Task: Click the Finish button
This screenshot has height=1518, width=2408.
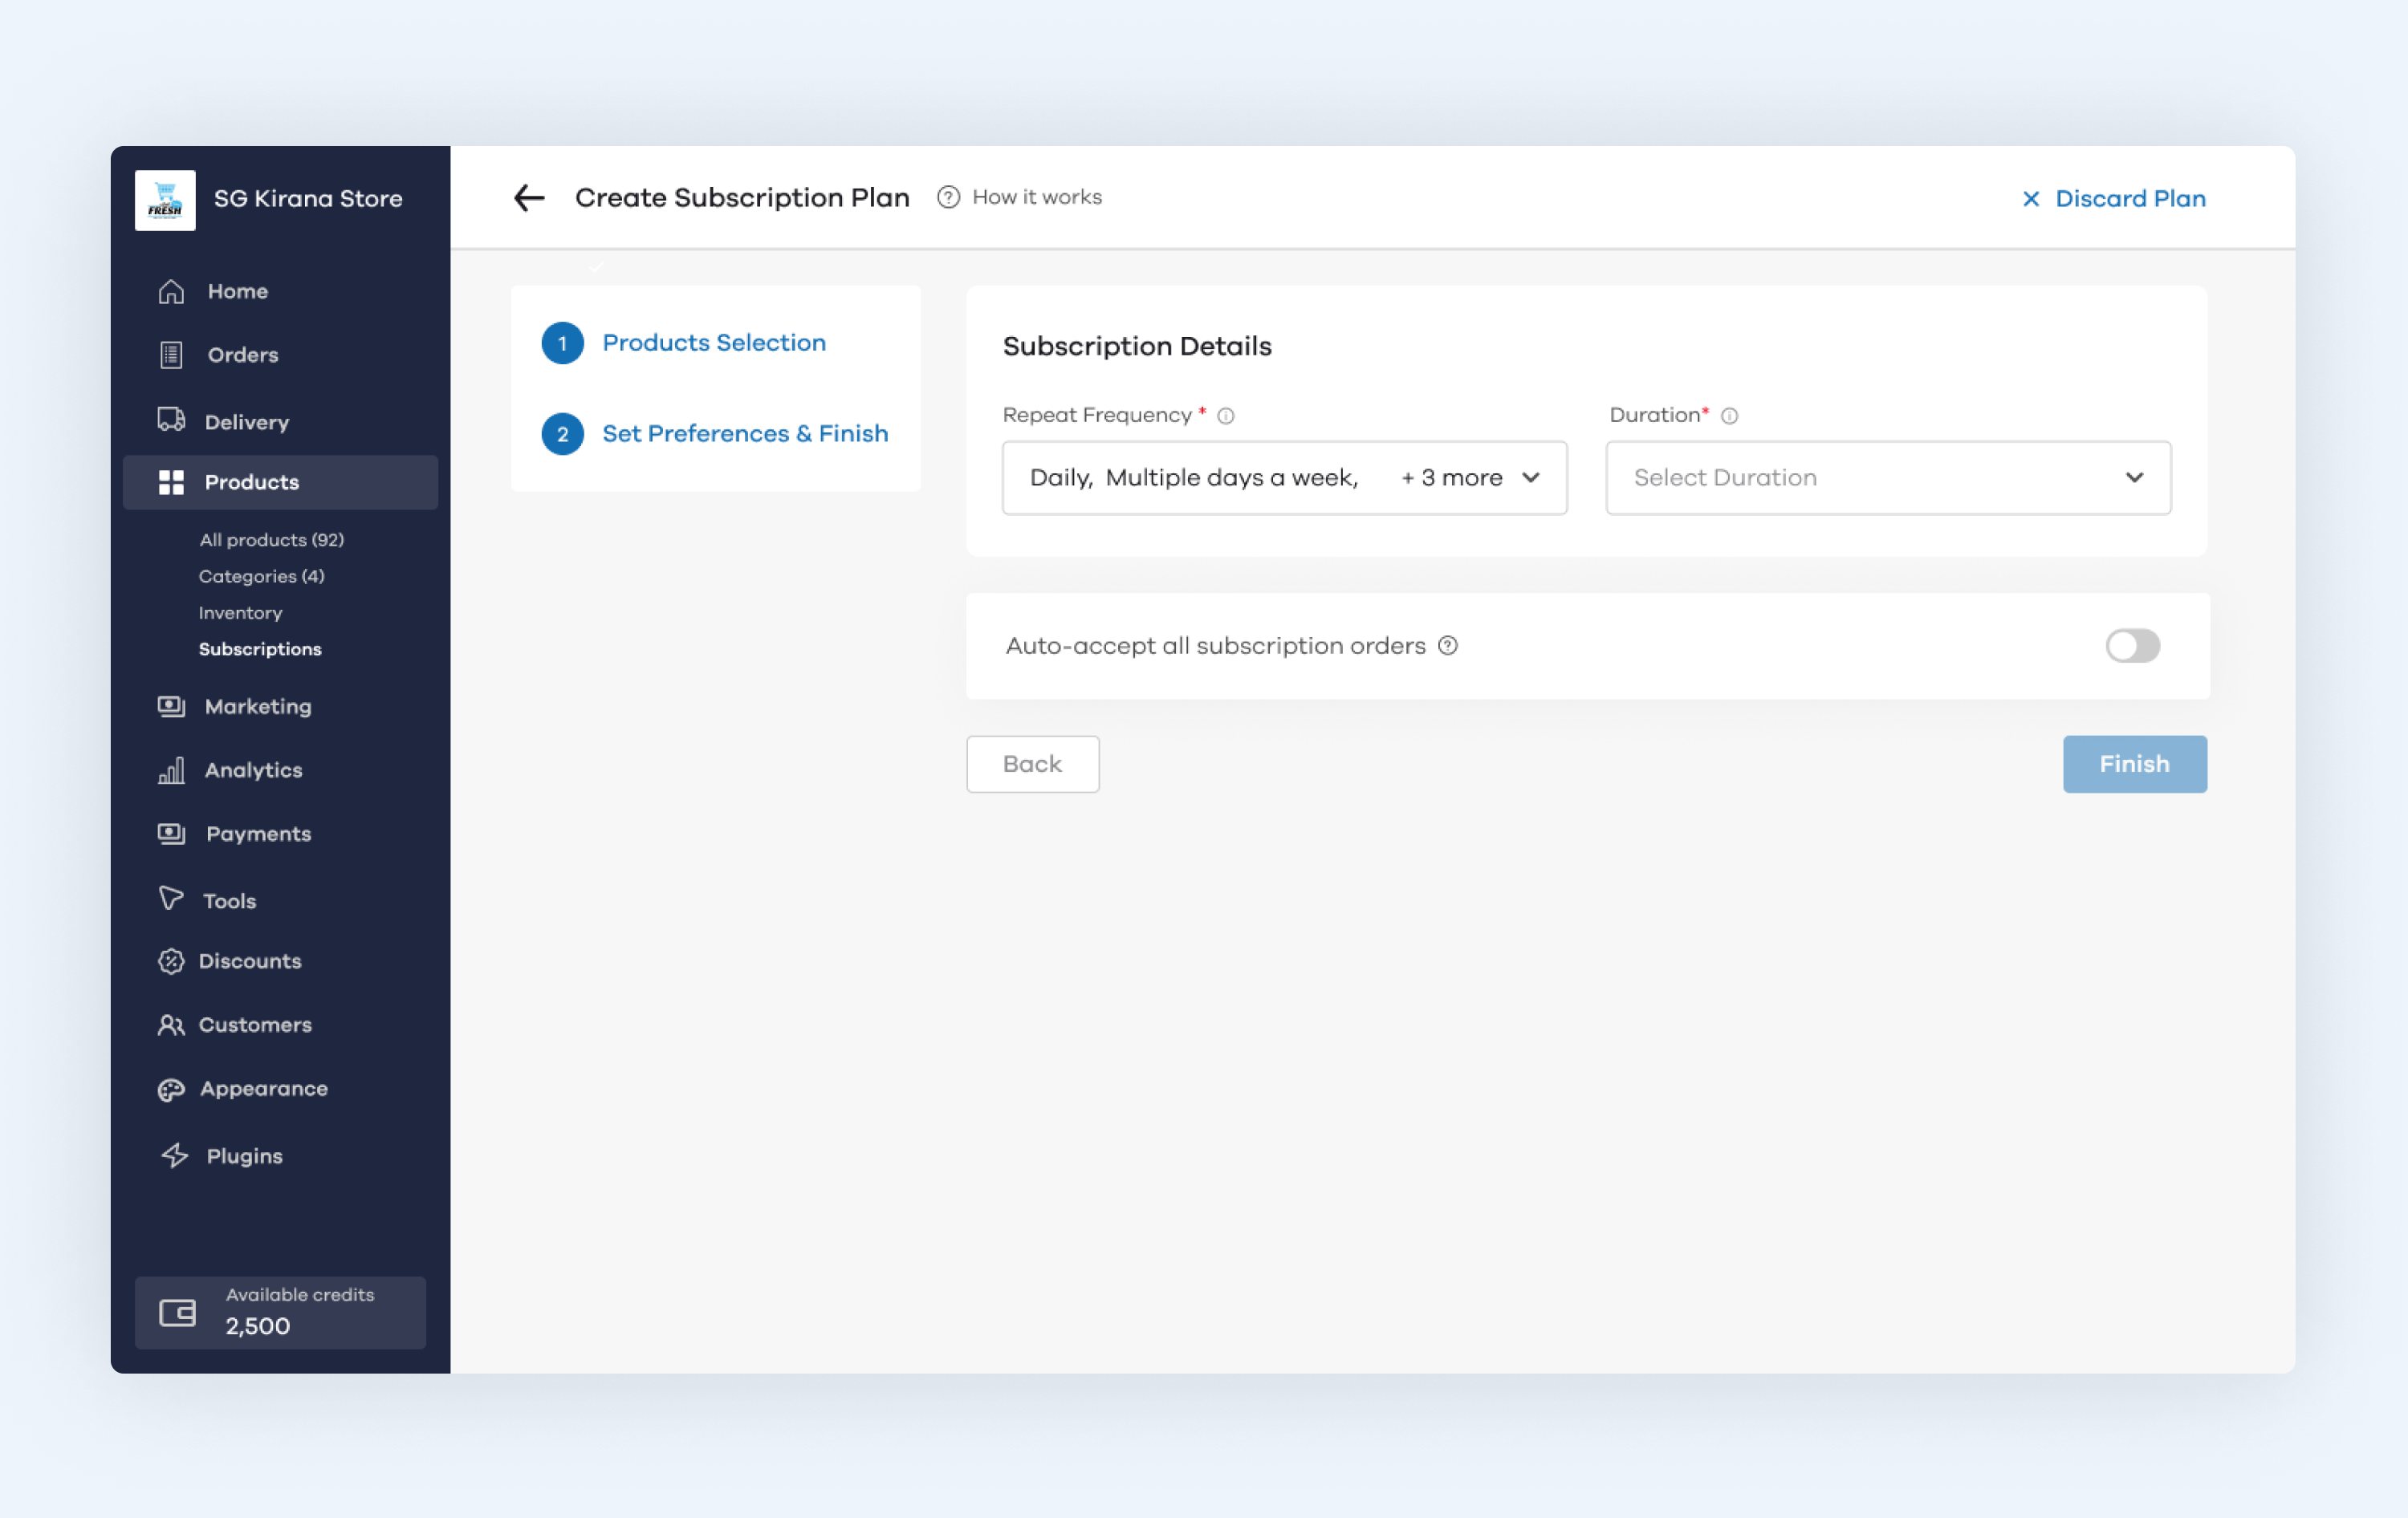Action: coord(2134,765)
